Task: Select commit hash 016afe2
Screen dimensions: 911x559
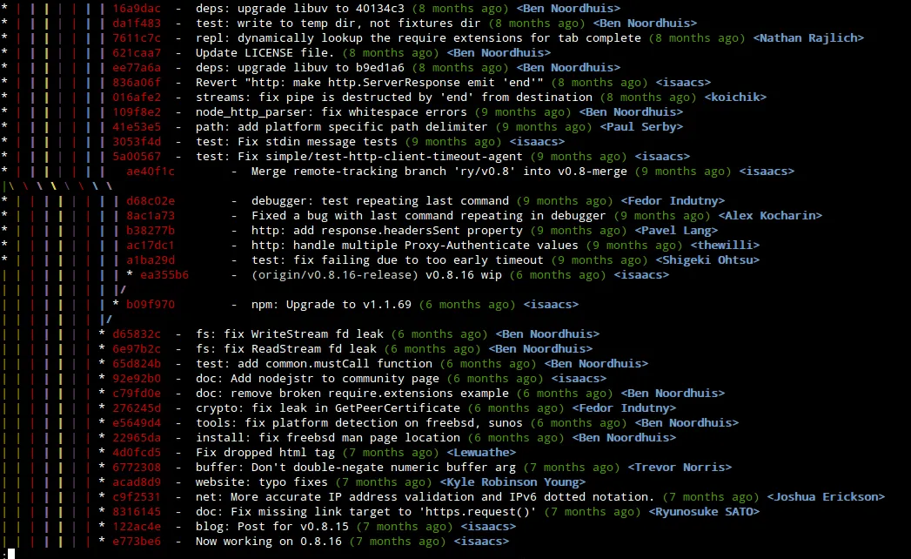Action: [x=137, y=98]
